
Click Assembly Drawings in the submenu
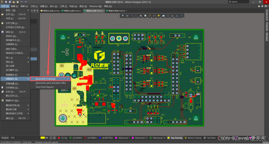coord(50,79)
